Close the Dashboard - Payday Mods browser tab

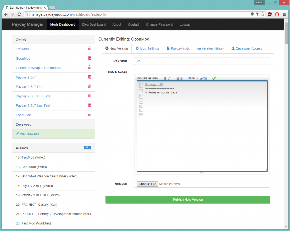pyautogui.click(x=45, y=8)
